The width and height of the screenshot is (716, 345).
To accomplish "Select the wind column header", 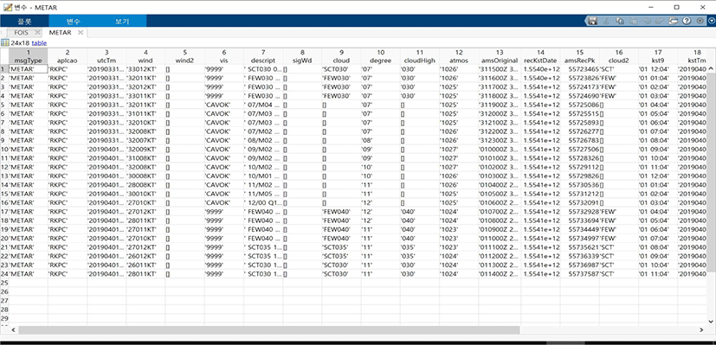I will click(145, 56).
